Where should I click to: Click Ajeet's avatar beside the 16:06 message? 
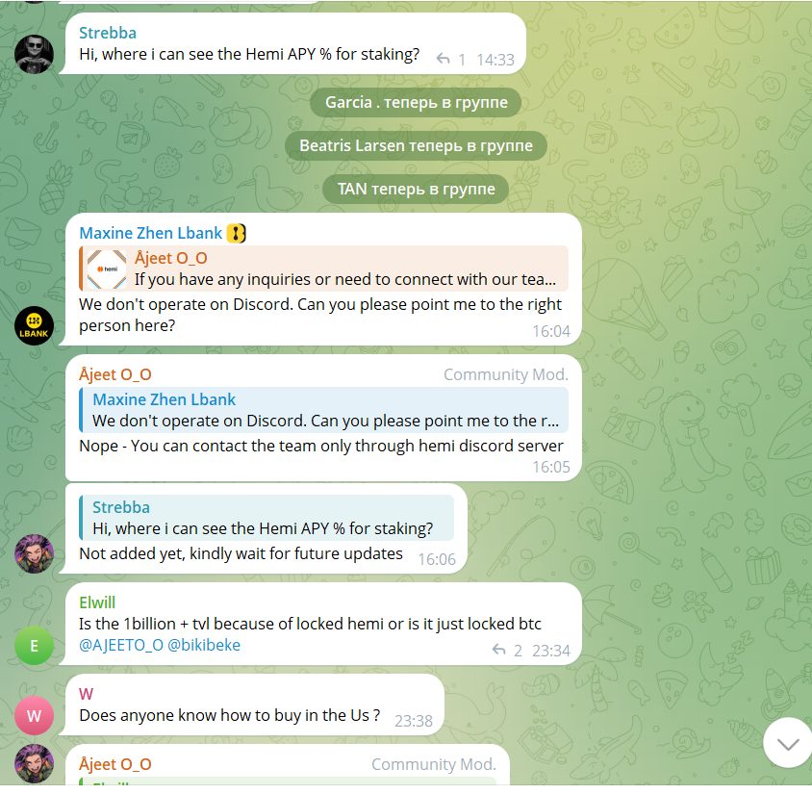[x=34, y=553]
